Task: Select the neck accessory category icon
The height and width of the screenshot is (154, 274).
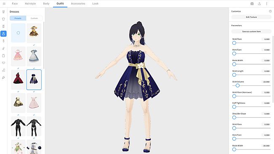Action: click(3, 41)
